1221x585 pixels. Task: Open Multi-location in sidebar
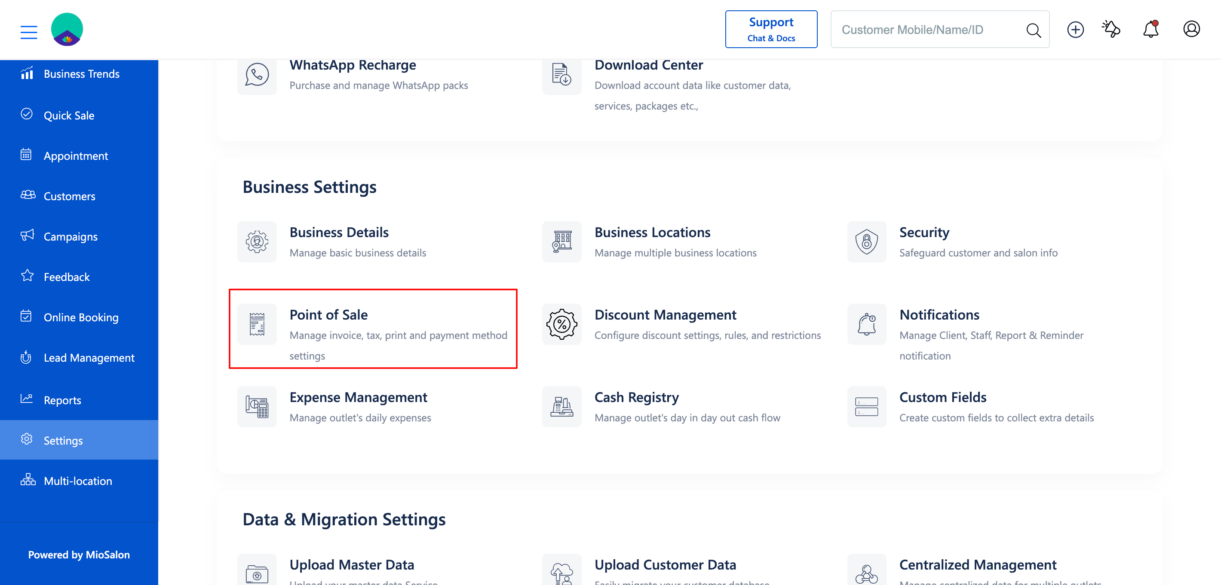coord(79,480)
